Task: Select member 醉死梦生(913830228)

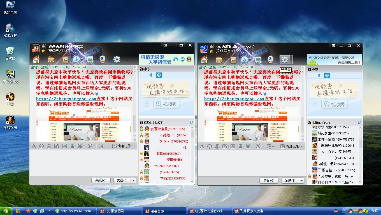Action: [x=333, y=133]
